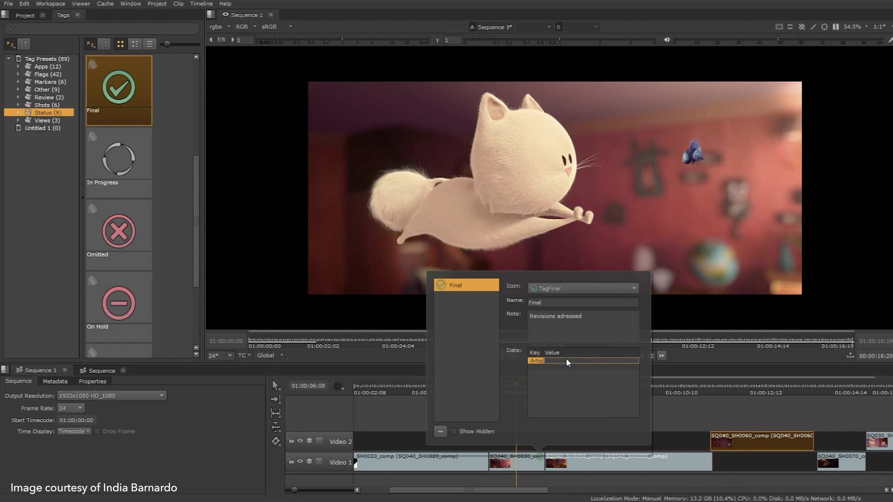Viewport: 893px width, 502px height.
Task: Select the razor/effects tool in timeline toolbar
Action: pyautogui.click(x=275, y=441)
